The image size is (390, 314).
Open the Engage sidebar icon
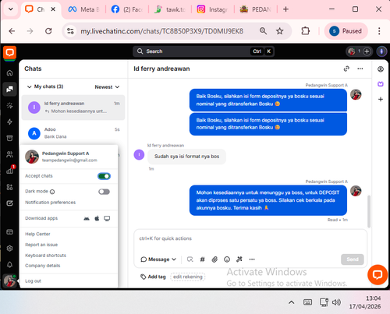[9, 105]
